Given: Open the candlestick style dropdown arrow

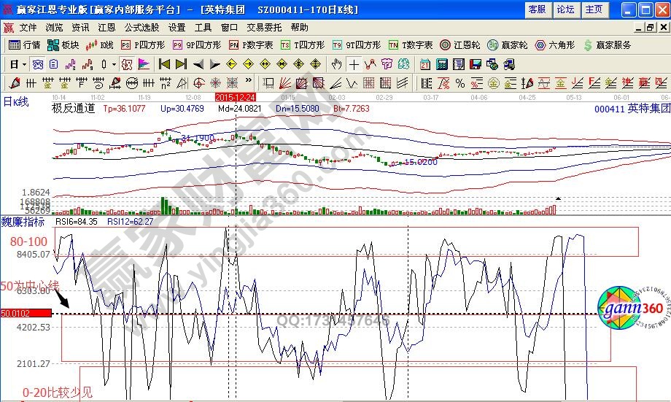Looking at the screenshot, I should point(113,64).
